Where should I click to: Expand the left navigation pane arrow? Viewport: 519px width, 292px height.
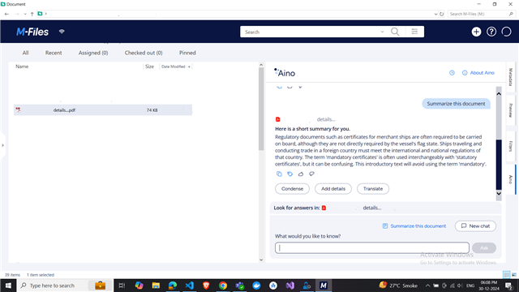(2, 145)
